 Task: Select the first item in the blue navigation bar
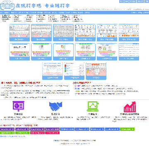pyautogui.click(x=2, y=12)
